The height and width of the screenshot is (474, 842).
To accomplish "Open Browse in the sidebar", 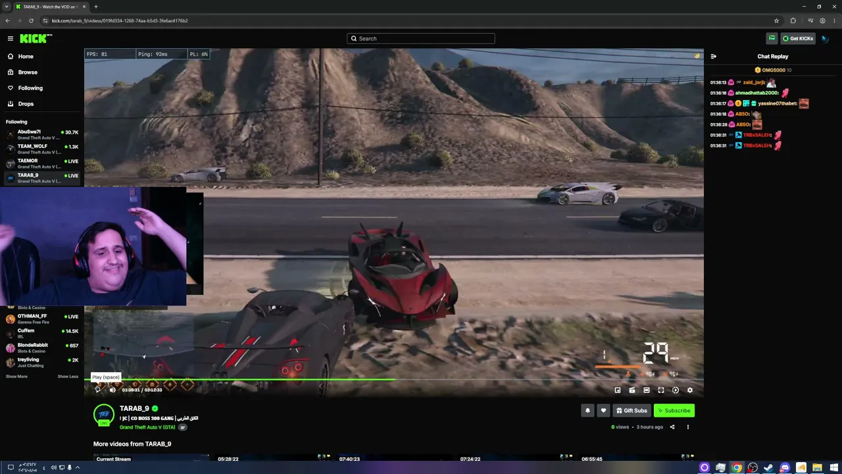I will [28, 72].
